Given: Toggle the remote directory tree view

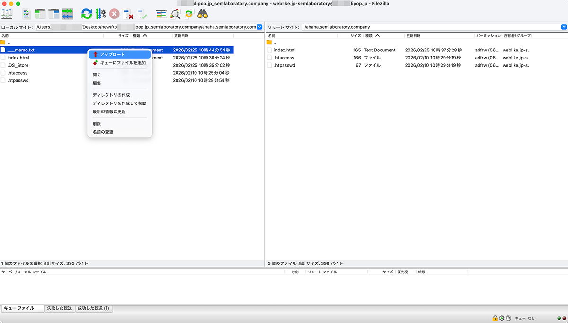Looking at the screenshot, I should (x=53, y=14).
